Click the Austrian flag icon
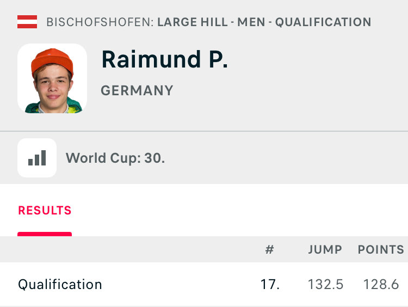408x307 pixels. [27, 22]
